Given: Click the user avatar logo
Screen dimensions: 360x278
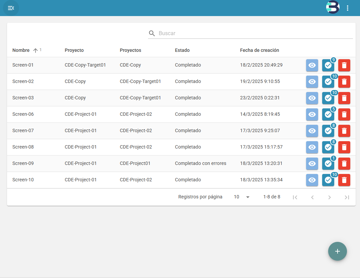Looking at the screenshot, I should (333, 8).
